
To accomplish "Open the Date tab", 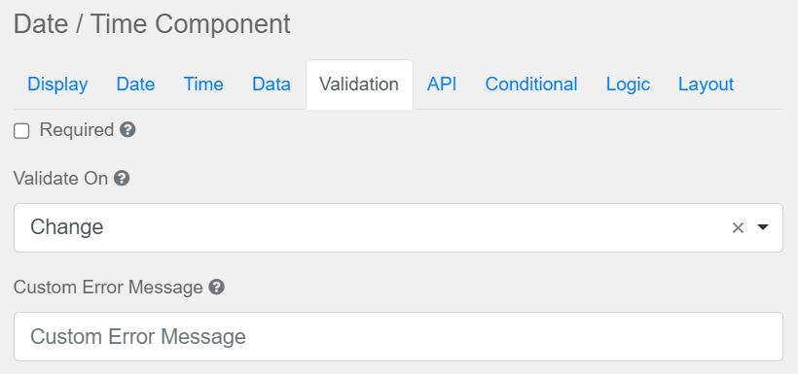I will point(135,85).
